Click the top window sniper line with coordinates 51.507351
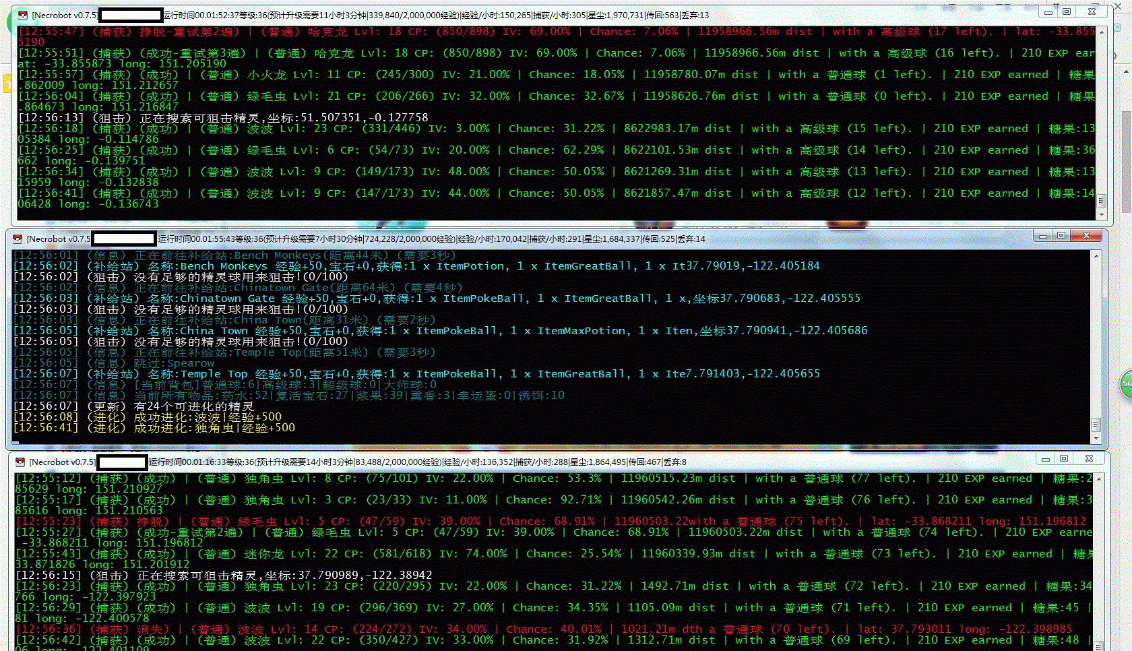Image resolution: width=1132 pixels, height=651 pixels. [223, 117]
